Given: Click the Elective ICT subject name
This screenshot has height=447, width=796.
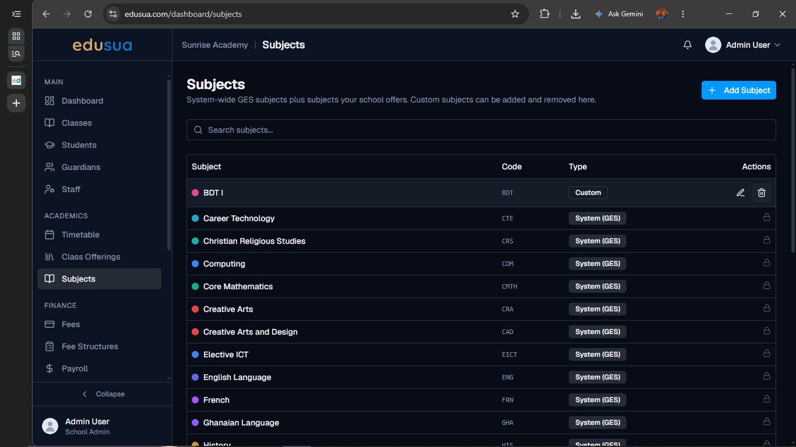Looking at the screenshot, I should (226, 354).
